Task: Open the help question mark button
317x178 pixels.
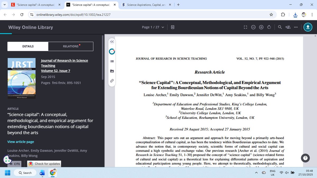Action: click(305, 158)
